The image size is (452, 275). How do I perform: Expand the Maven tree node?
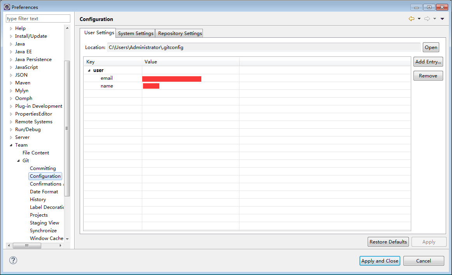(11, 83)
